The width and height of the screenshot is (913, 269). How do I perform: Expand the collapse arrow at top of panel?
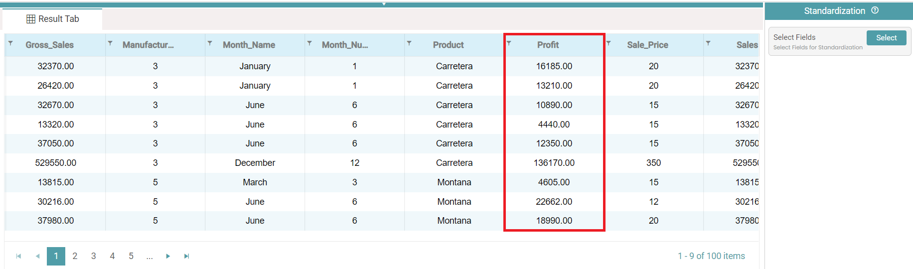point(384,4)
